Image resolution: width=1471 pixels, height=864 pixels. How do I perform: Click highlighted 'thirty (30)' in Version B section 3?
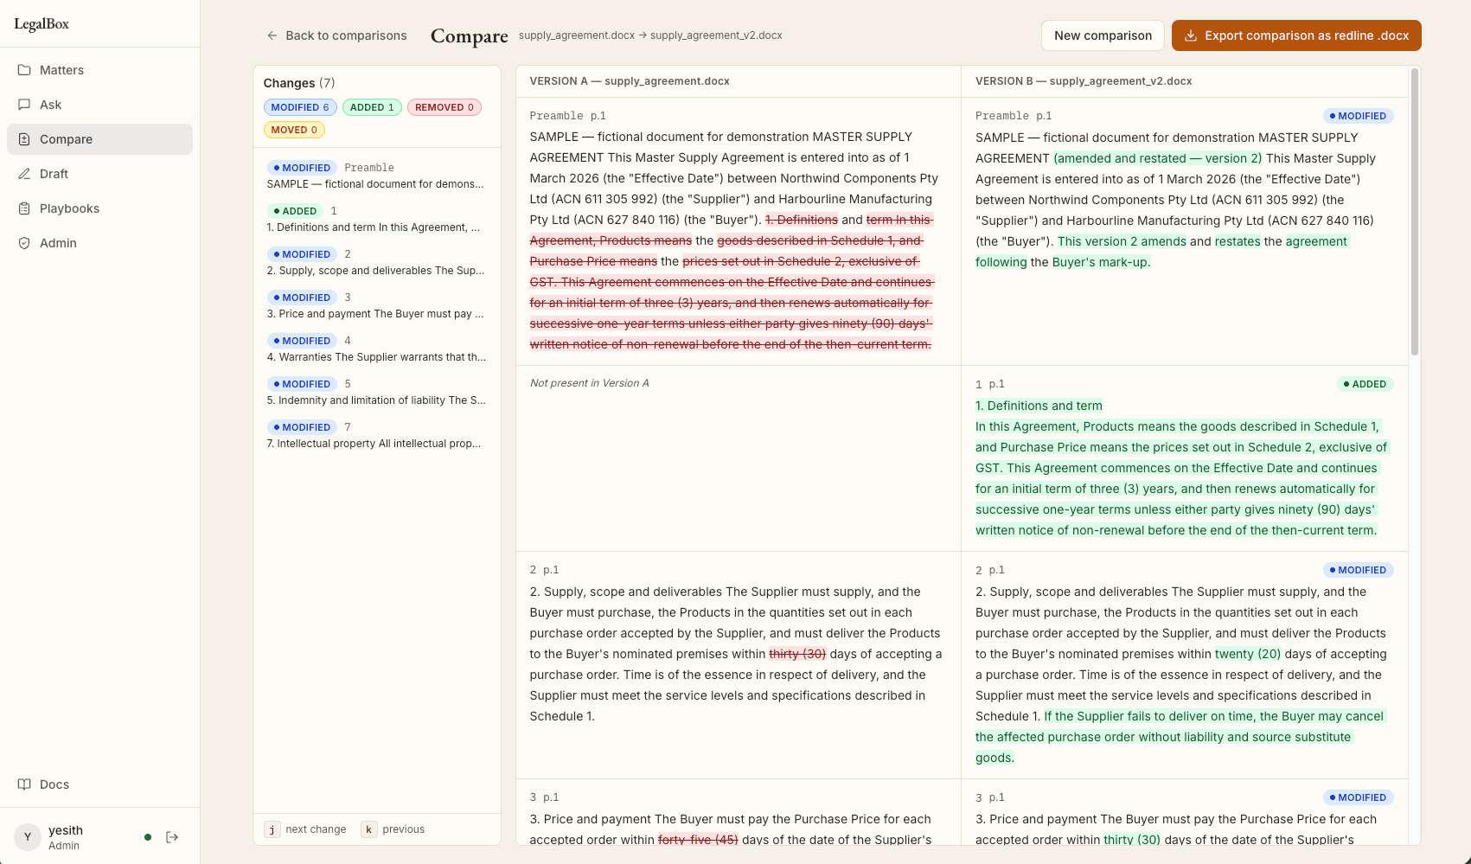1132,840
